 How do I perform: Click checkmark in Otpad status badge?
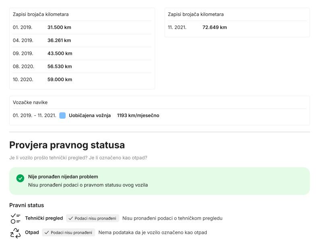click(x=47, y=233)
